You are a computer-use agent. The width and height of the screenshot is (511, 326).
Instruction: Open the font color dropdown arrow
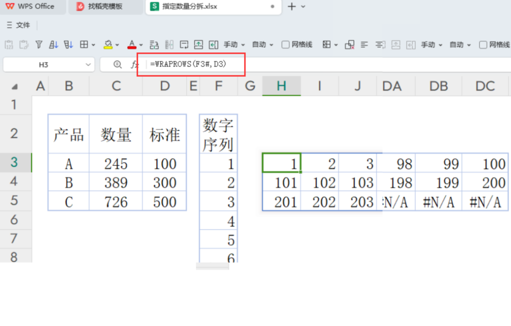click(x=141, y=45)
